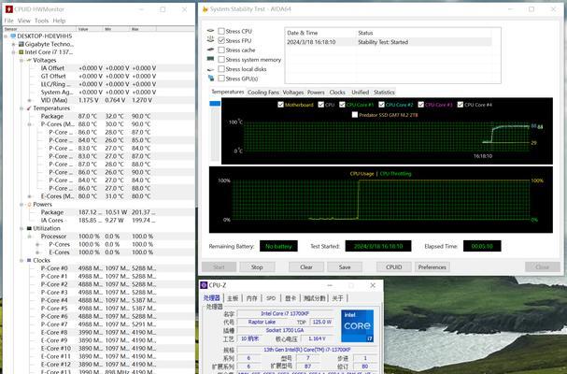Image resolution: width=567 pixels, height=374 pixels.
Task: Click the Save button in AIDA64
Action: click(x=345, y=267)
